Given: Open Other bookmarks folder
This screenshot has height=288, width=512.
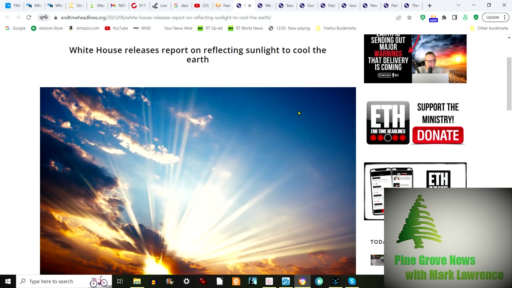Looking at the screenshot, I should [x=489, y=28].
